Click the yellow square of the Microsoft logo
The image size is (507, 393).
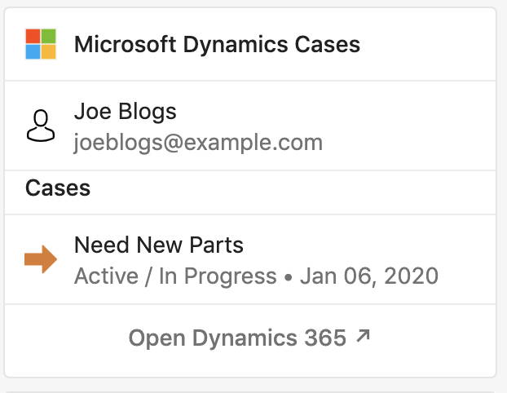(49, 51)
